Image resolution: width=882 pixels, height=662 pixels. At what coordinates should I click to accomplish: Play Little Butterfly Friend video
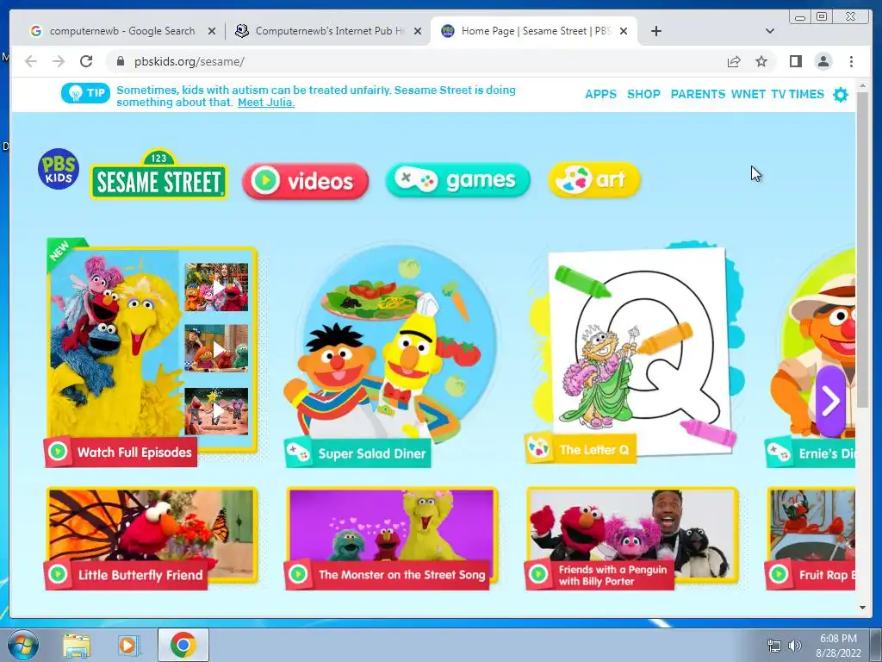[152, 538]
